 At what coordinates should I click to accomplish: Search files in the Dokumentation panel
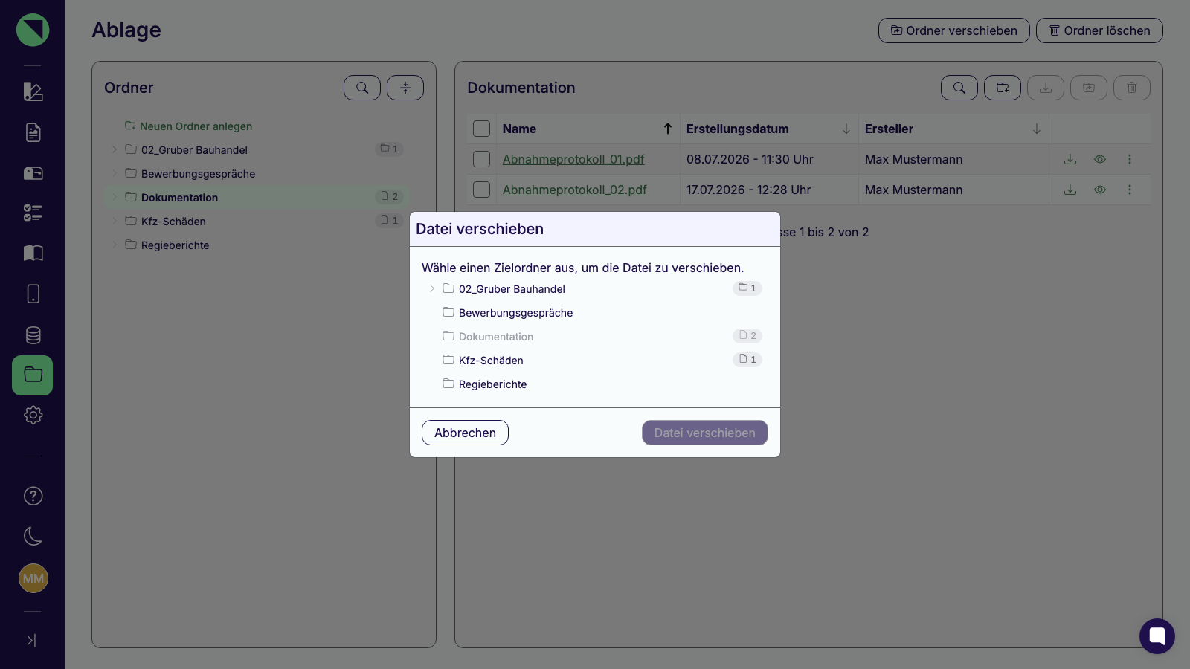pyautogui.click(x=959, y=88)
